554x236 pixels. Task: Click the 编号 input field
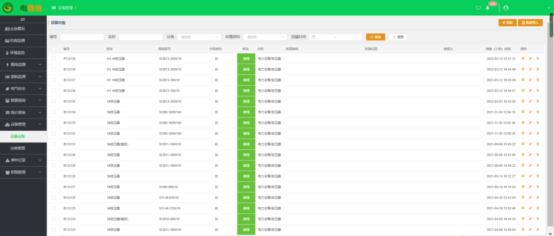[82, 37]
